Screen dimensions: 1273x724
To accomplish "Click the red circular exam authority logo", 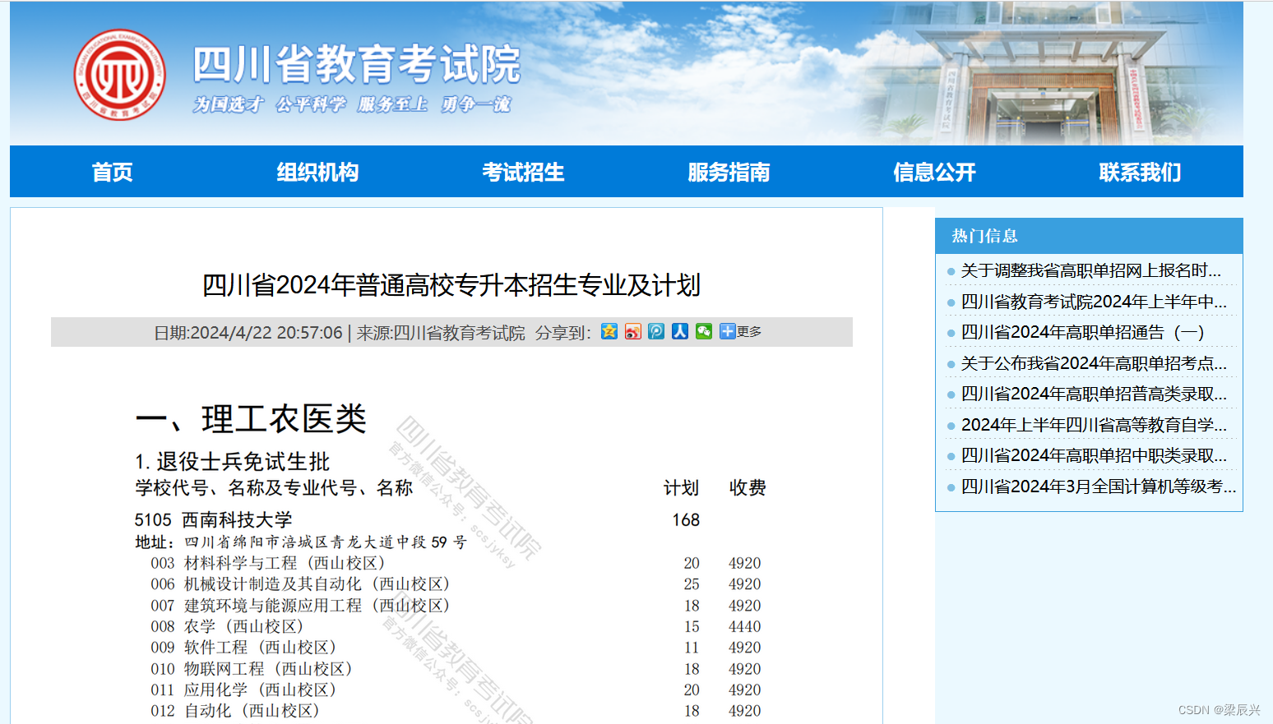I will coord(120,75).
